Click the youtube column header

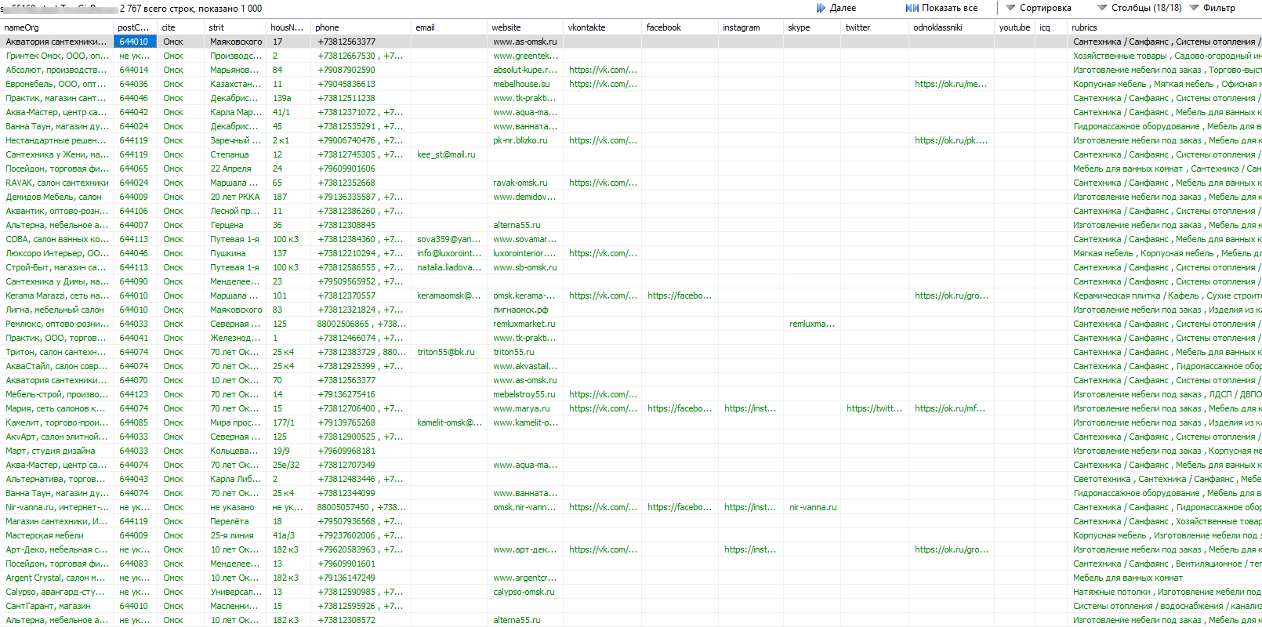point(1015,27)
